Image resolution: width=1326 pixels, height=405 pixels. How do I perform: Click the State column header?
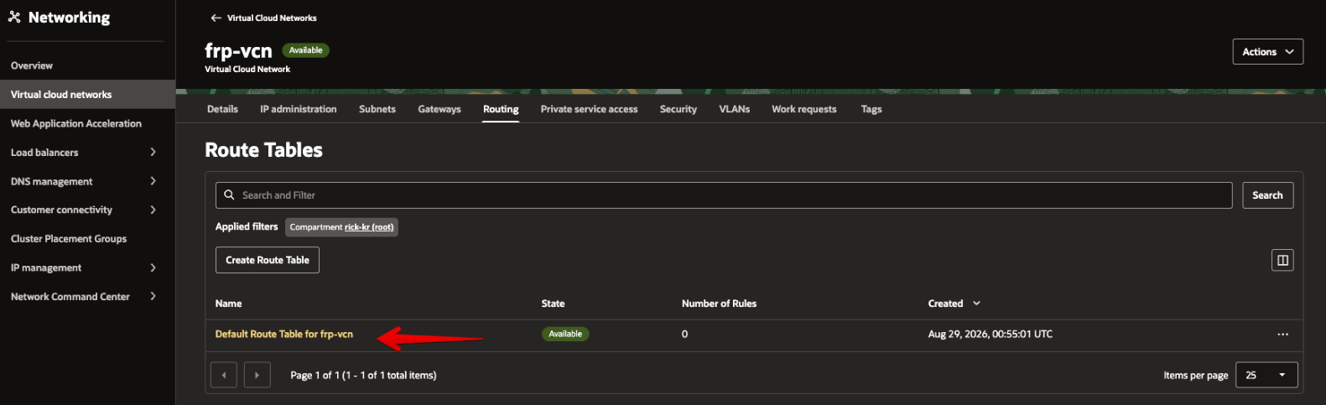pyautogui.click(x=553, y=304)
